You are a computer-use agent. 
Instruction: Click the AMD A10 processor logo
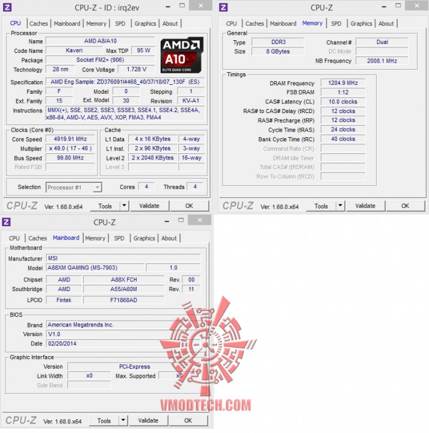coord(182,55)
